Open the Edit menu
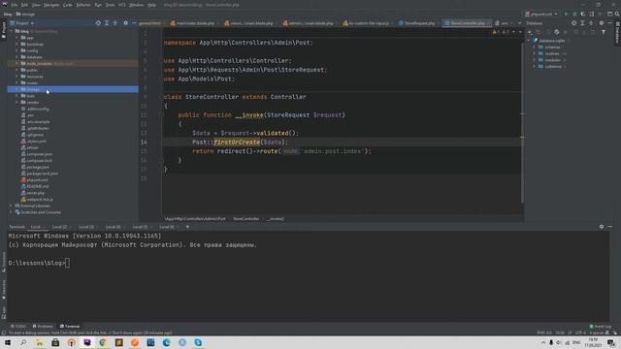 coord(24,5)
